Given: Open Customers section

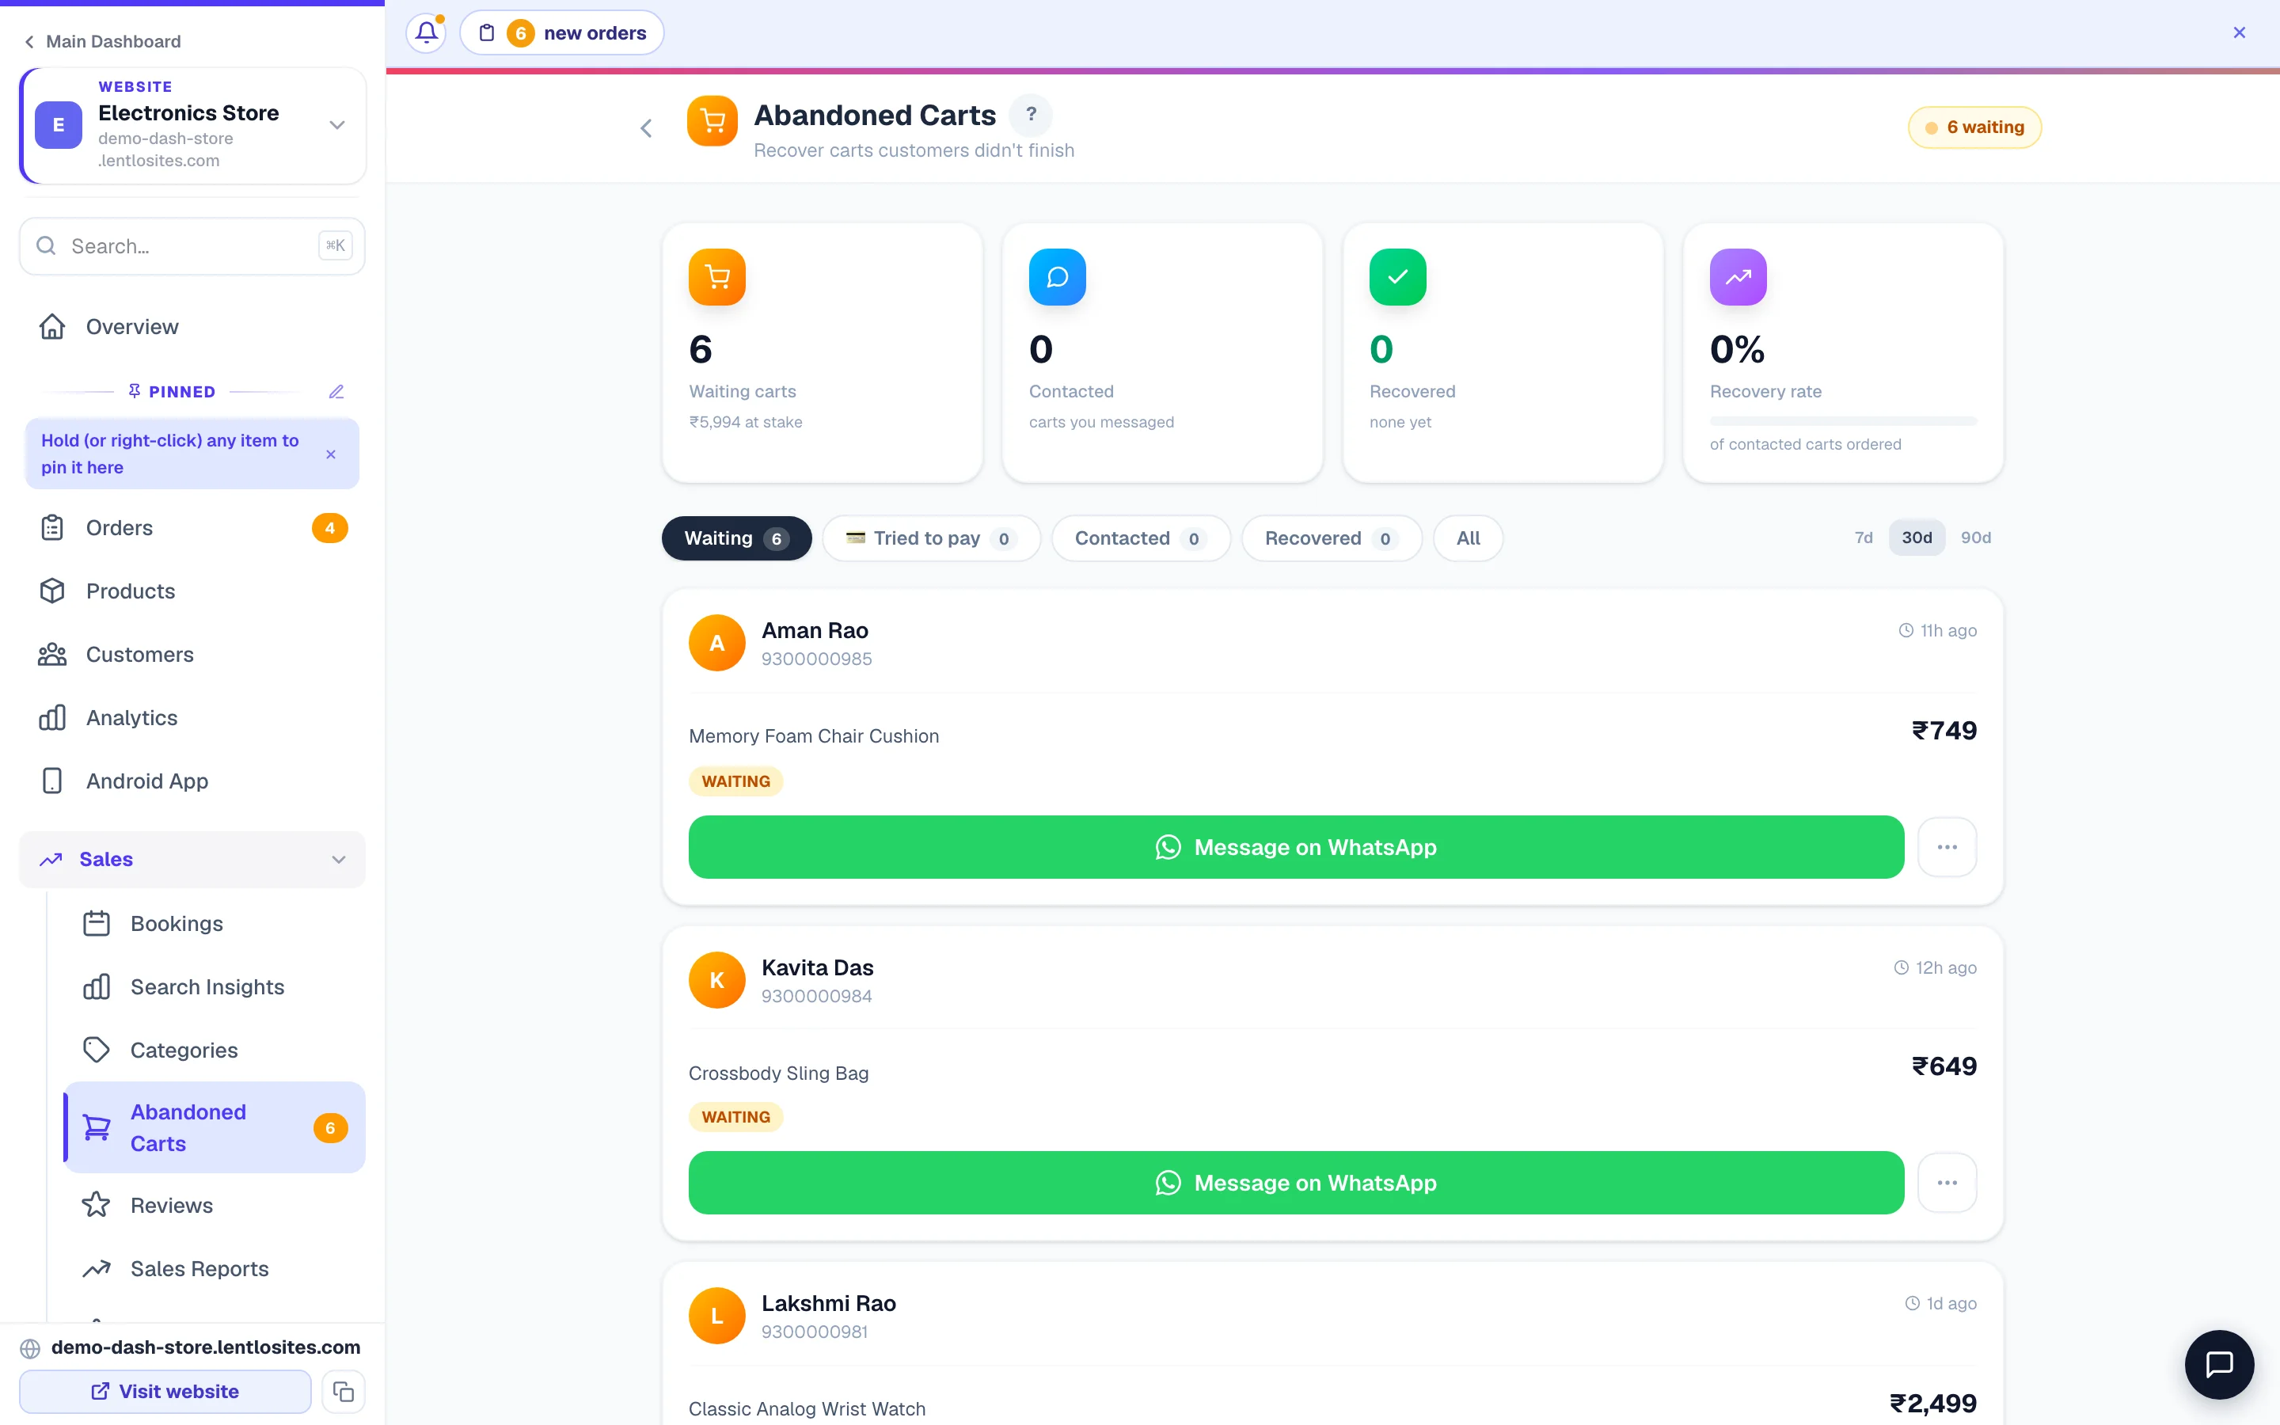Looking at the screenshot, I should pos(192,654).
